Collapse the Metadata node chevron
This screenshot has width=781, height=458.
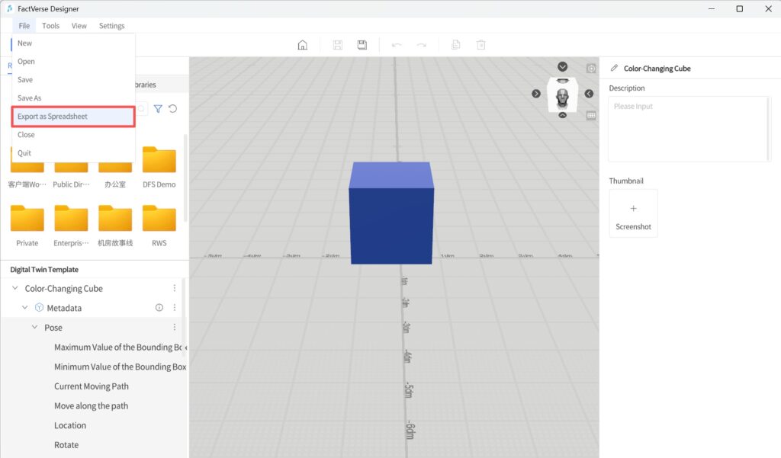(x=24, y=307)
